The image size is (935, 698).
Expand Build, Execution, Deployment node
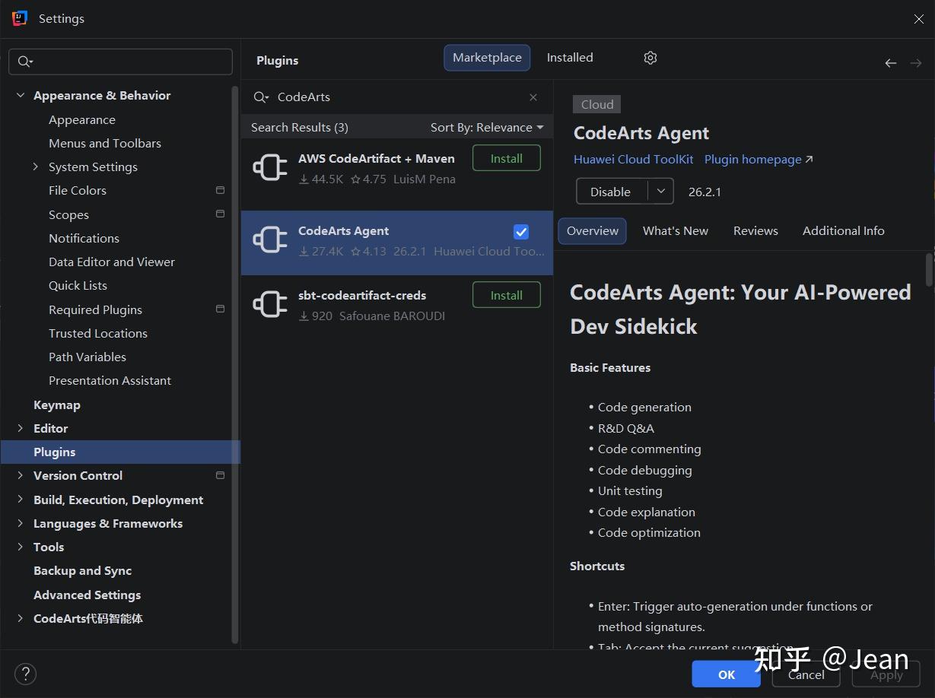pos(20,500)
